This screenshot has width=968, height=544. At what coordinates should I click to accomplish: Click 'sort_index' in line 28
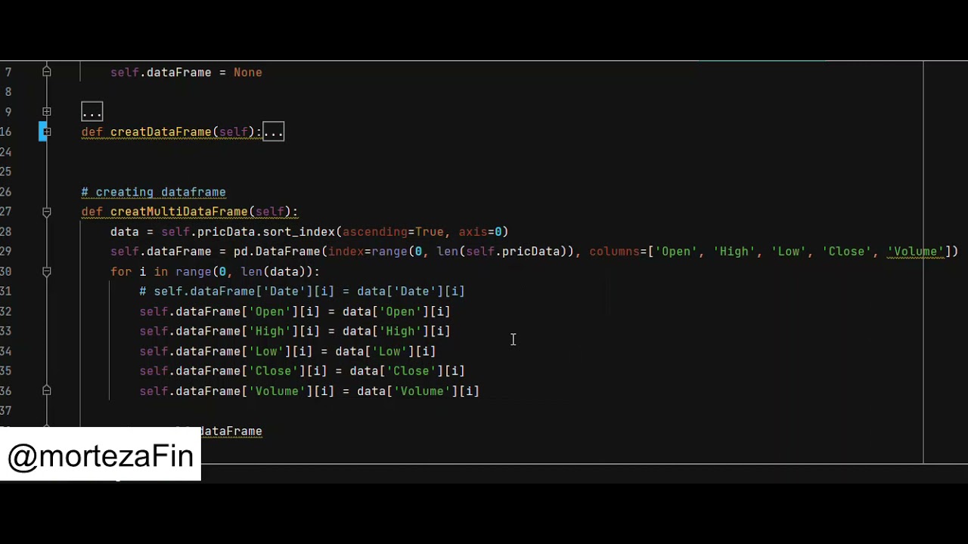[x=299, y=232]
